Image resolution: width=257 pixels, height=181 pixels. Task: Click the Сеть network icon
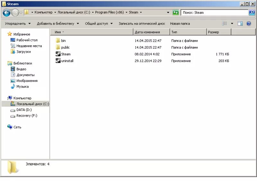[x=10, y=127]
